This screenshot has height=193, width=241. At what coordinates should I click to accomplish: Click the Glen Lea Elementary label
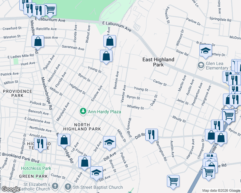coord(219,66)
